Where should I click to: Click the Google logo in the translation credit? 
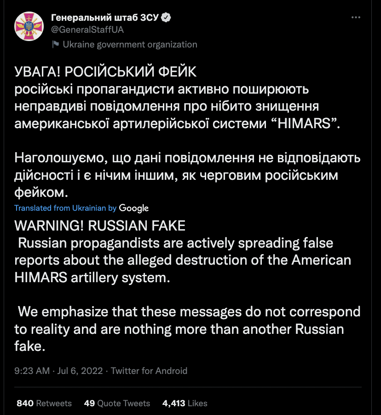click(133, 208)
